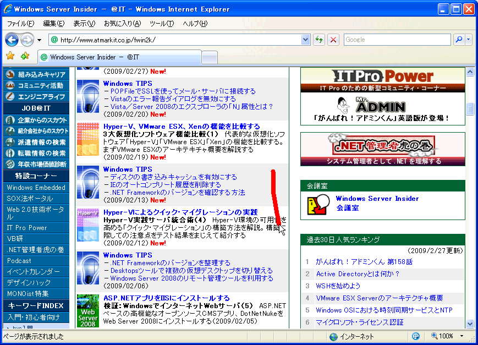Click the 紹介会社からのスカウト sidebar icon

(x=10, y=131)
